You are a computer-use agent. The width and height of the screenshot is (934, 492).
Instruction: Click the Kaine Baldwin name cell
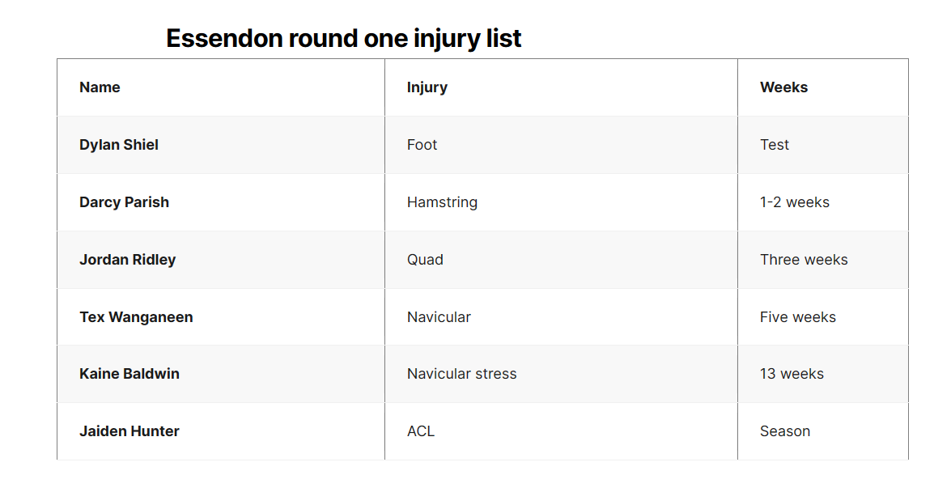[221, 374]
